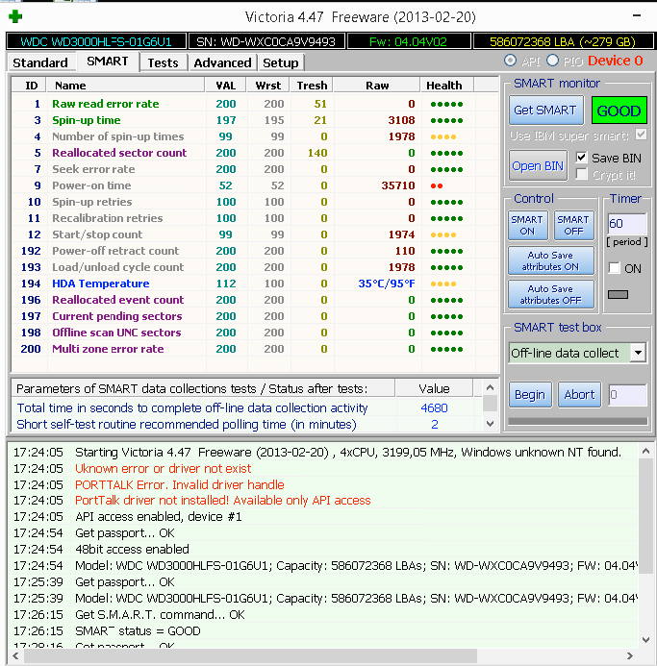Enable Auto Save attributes ON

coord(551,260)
